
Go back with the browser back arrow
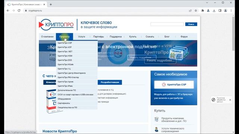(8, 10)
